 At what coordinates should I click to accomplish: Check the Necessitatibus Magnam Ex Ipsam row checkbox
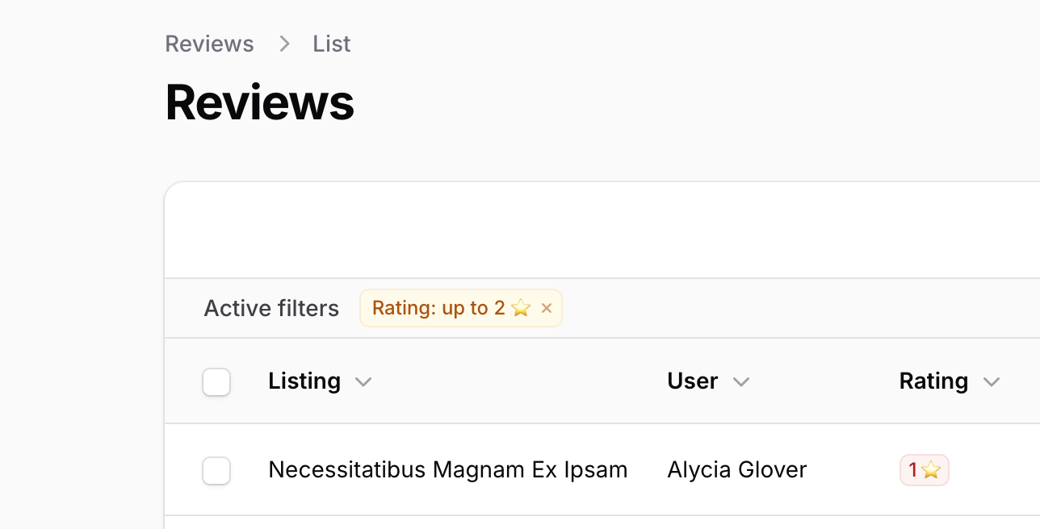pos(216,471)
